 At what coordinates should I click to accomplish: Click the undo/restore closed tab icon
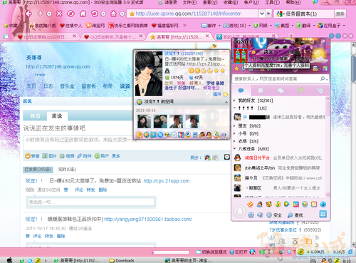[95, 14]
